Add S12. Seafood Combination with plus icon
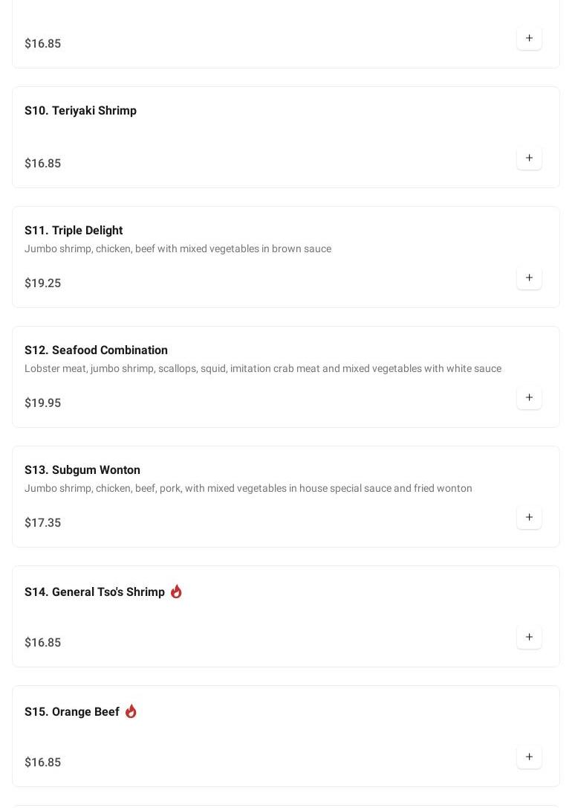The image size is (572, 808). [x=529, y=397]
